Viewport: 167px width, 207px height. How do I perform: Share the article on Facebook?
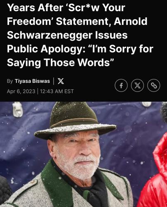coord(121,86)
